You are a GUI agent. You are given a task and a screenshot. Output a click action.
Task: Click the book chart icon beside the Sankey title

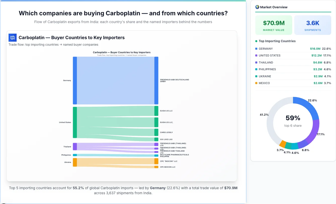(12, 37)
